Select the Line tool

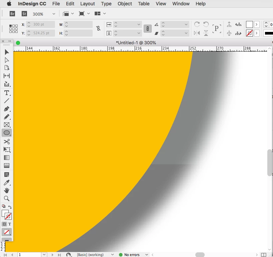tap(7, 101)
